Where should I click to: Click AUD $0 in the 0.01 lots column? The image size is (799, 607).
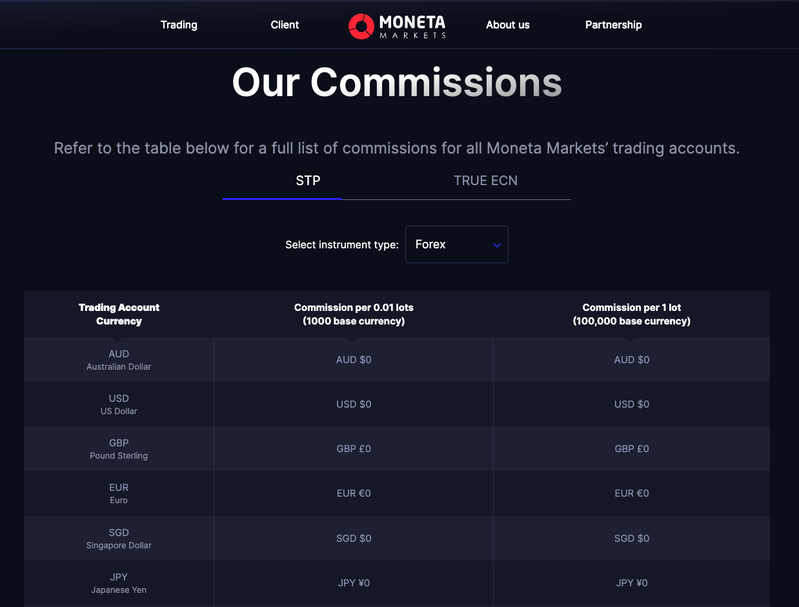click(x=354, y=360)
